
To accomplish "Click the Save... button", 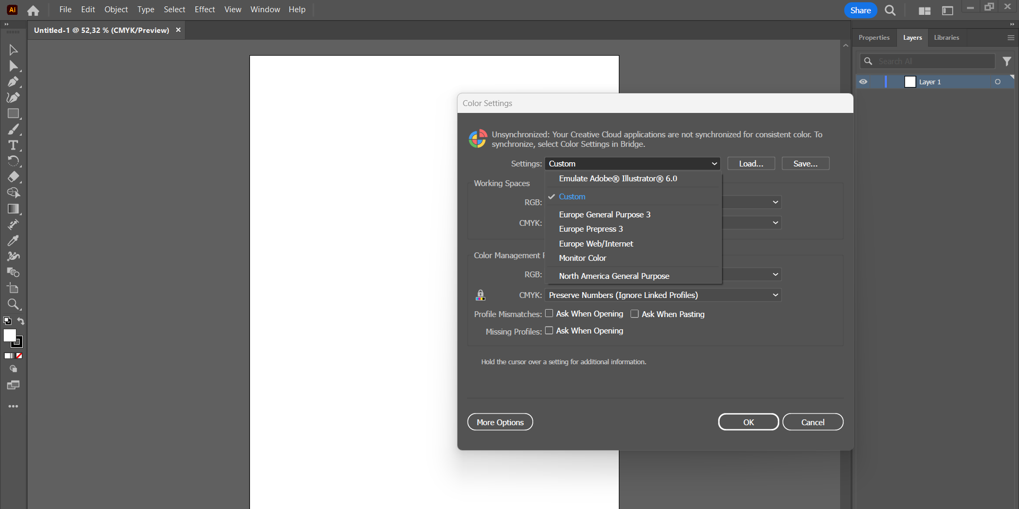I will [806, 164].
